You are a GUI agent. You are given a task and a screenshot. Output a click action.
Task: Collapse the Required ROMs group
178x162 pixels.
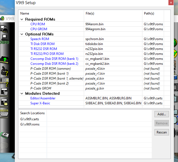pos(22,19)
